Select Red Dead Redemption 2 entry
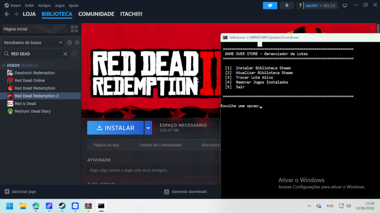Viewport: 380px width, 213px height. click(40, 96)
